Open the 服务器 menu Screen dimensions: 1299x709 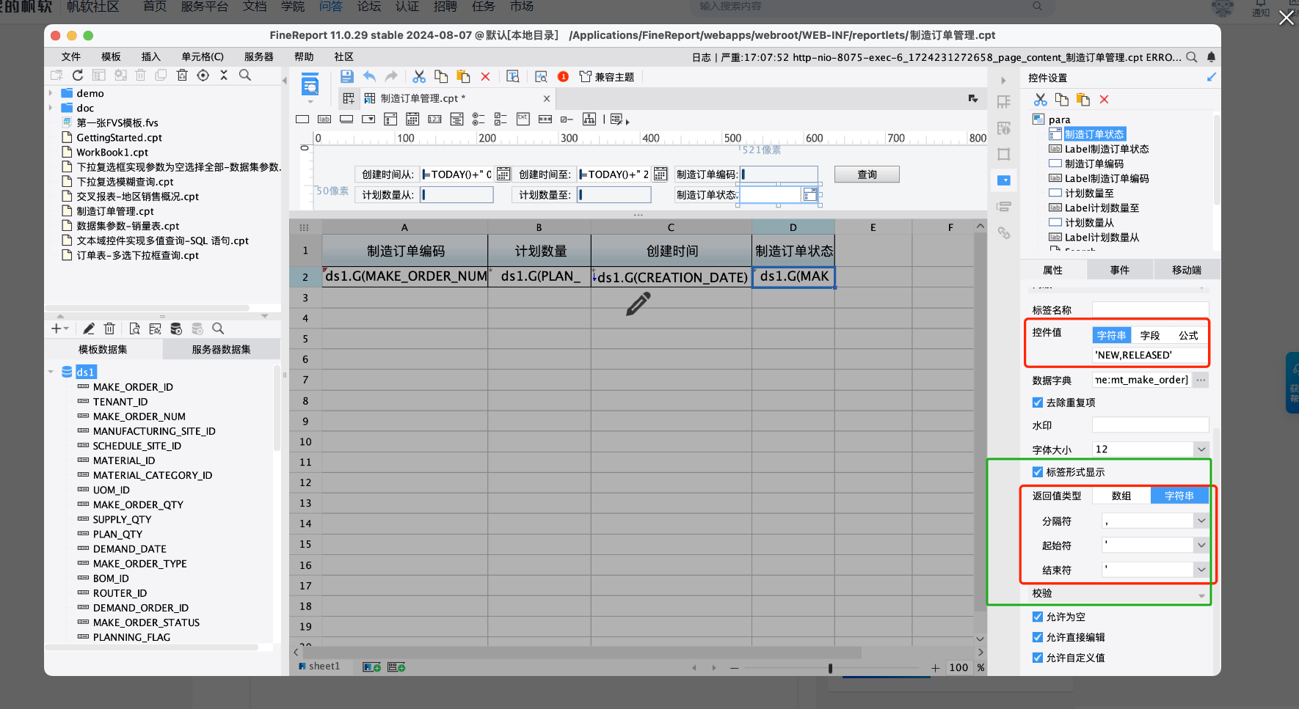259,56
